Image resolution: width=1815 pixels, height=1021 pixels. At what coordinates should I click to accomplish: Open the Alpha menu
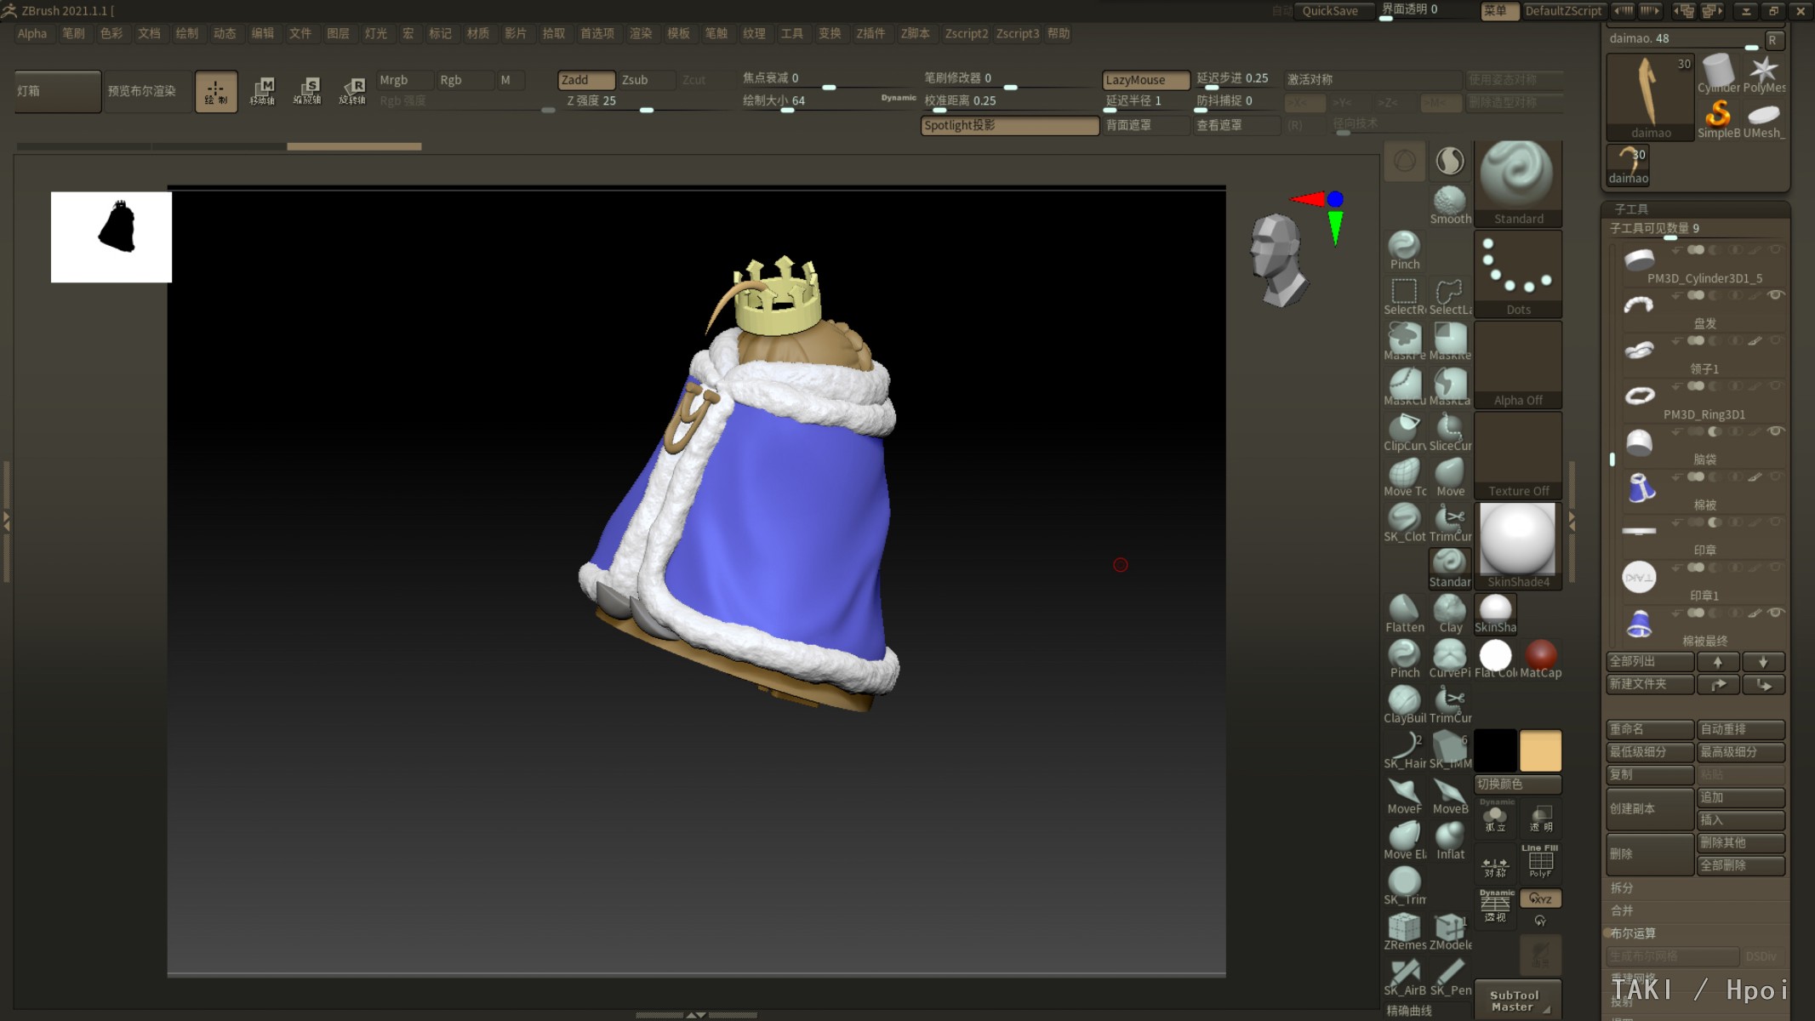click(x=32, y=33)
